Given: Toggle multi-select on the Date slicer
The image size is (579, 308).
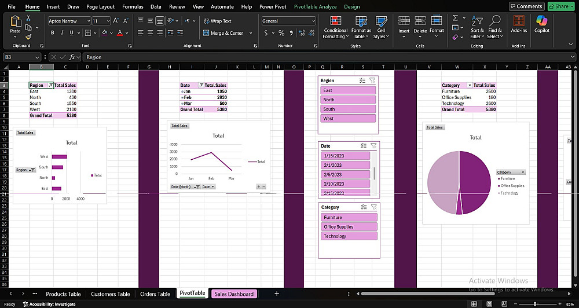Looking at the screenshot, I should [x=363, y=146].
